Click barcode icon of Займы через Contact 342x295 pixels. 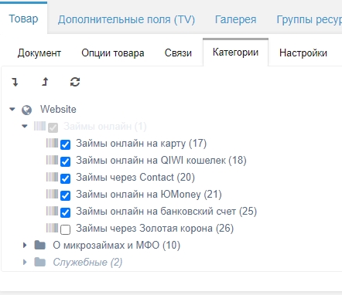coord(52,177)
